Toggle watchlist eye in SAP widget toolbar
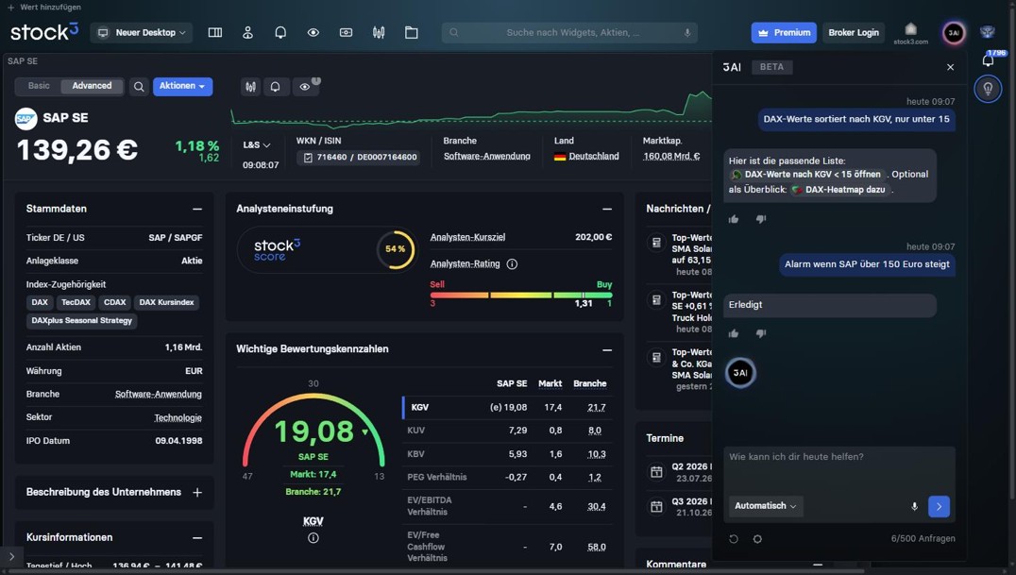1016x575 pixels. click(x=305, y=86)
